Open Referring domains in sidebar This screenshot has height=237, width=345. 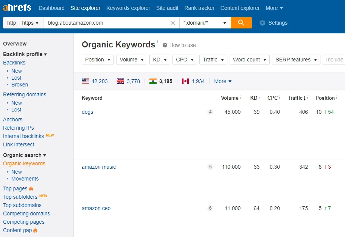[x=25, y=94]
